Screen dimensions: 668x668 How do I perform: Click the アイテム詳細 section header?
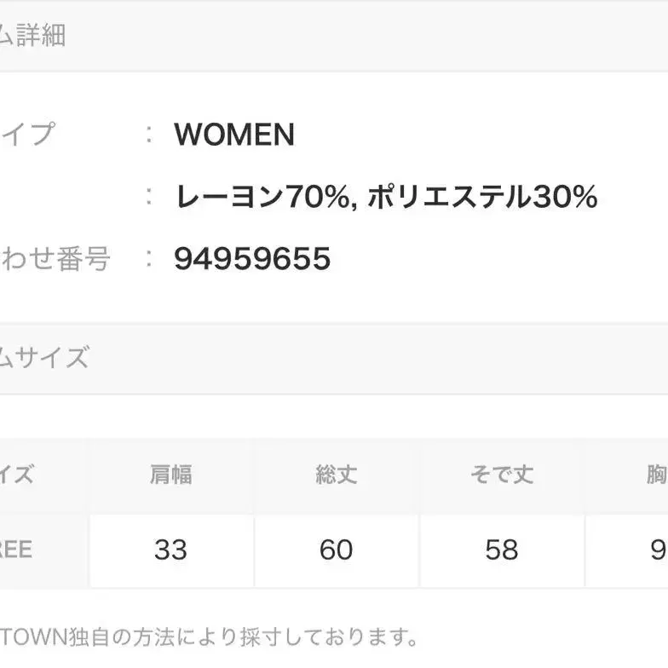point(34,35)
